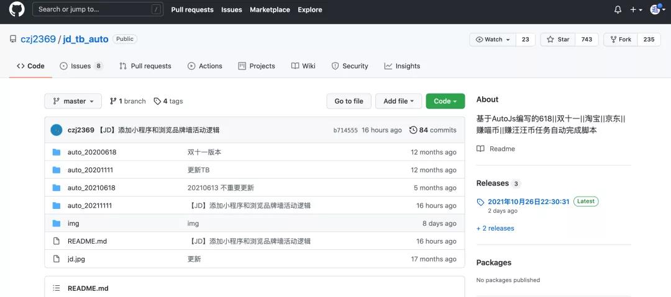Click file icon beside README.md row
Screen dimensions: 671x297
coord(56,241)
